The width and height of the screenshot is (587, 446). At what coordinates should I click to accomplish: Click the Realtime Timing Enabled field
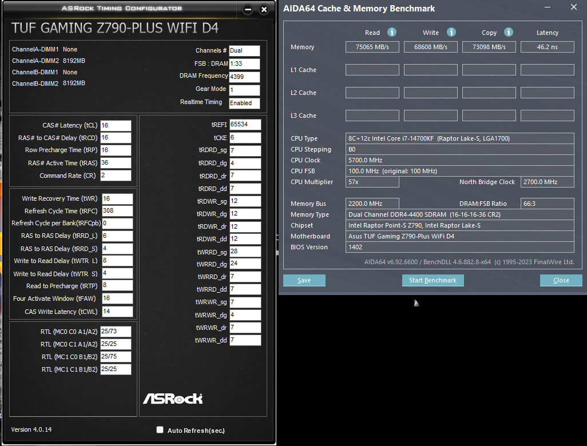click(x=244, y=103)
